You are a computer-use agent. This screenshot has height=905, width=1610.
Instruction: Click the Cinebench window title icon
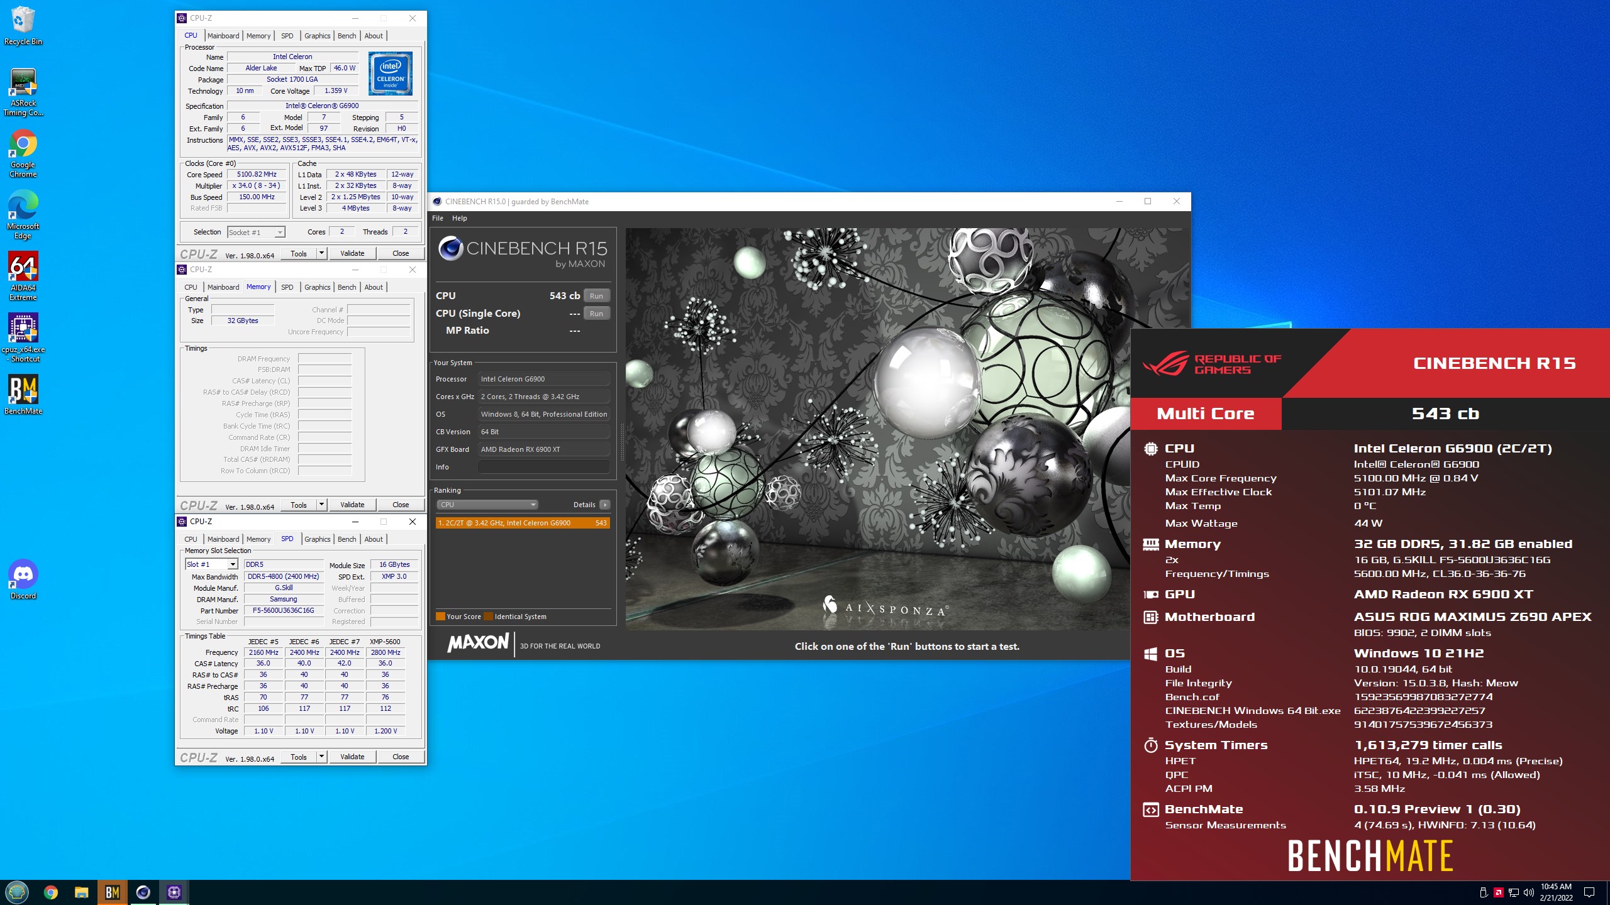[x=437, y=202]
